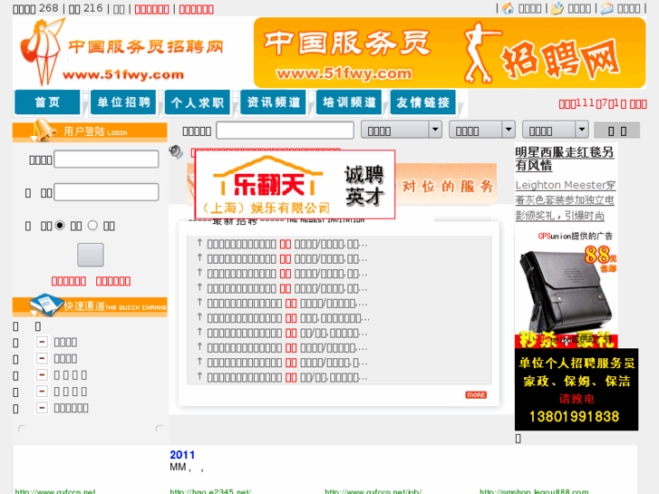659x494 pixels.
Task: Click the envelope icon in top-right bar
Action: tap(607, 8)
